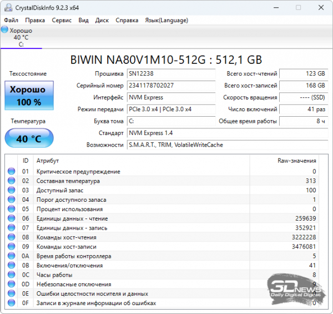Screen dimensions: 333x314
Task: Click blue status orb for Доступный запас
Action: pos(11,191)
